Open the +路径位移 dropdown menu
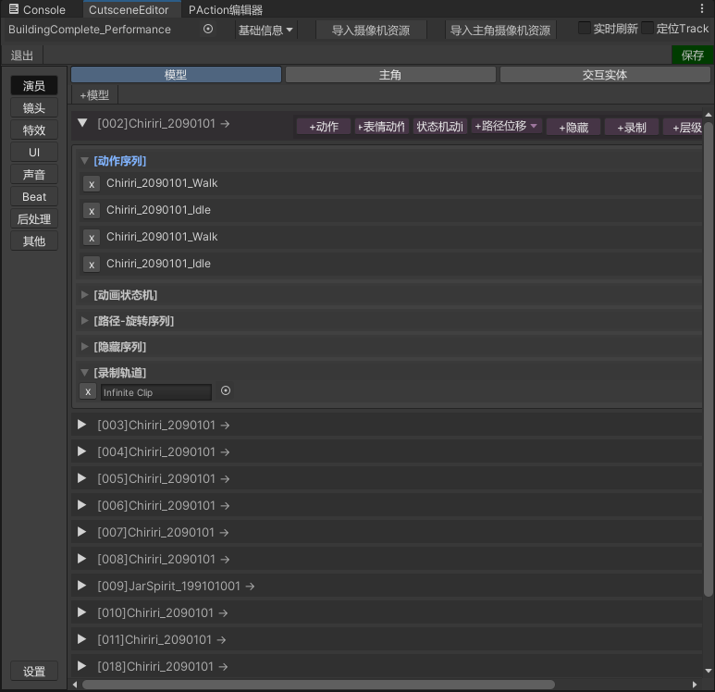Viewport: 715px width, 692px height. click(x=506, y=127)
